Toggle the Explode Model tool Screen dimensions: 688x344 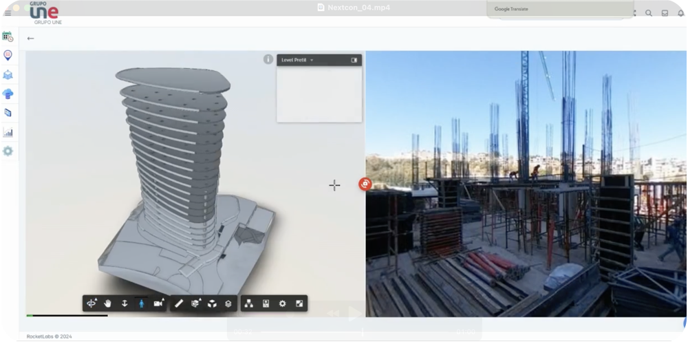click(x=213, y=303)
